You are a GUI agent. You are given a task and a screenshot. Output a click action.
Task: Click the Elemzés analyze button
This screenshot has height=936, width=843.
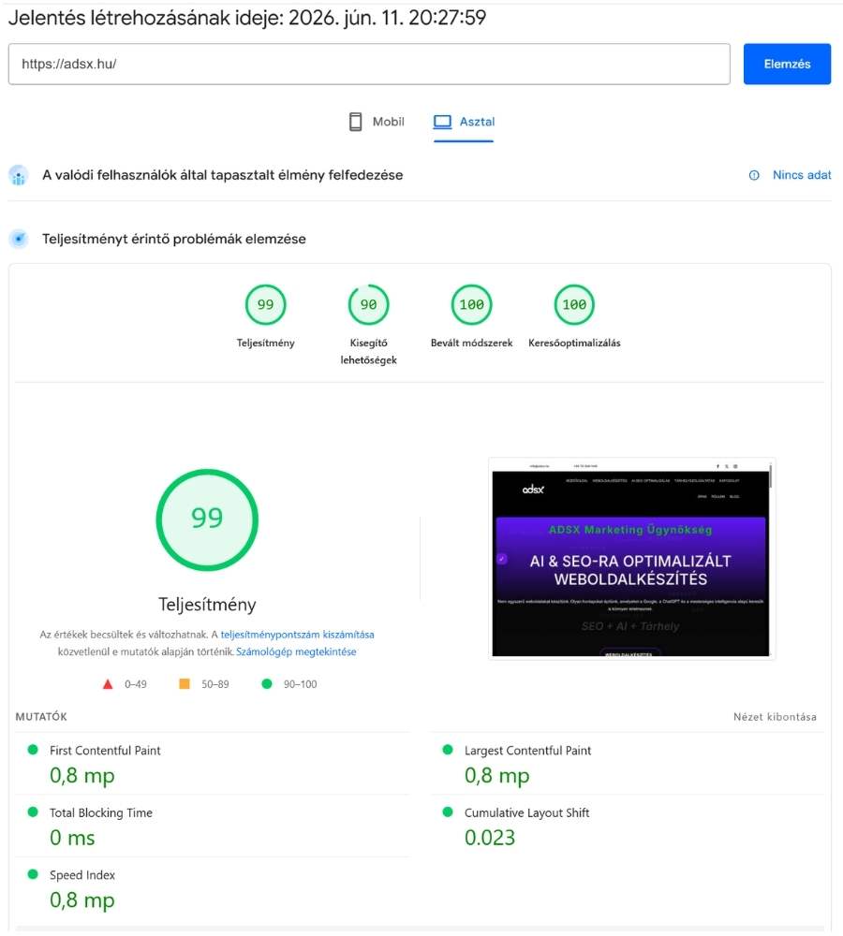point(786,64)
